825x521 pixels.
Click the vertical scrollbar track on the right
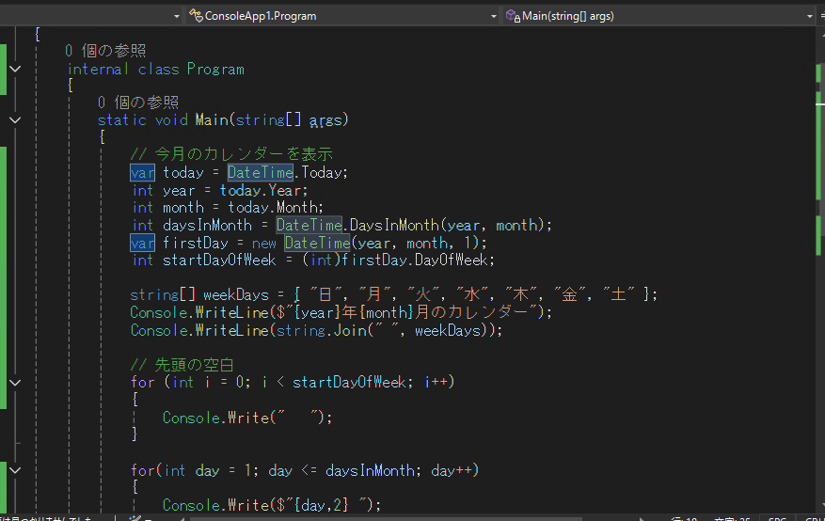point(818,282)
